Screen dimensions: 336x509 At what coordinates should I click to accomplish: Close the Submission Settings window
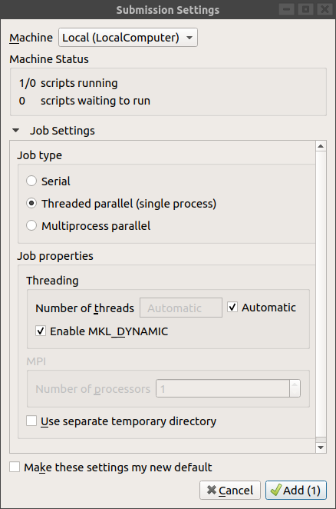click(325, 9)
